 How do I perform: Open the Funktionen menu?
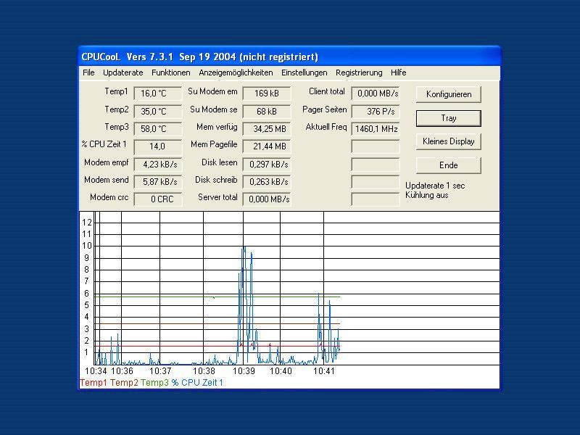click(171, 72)
